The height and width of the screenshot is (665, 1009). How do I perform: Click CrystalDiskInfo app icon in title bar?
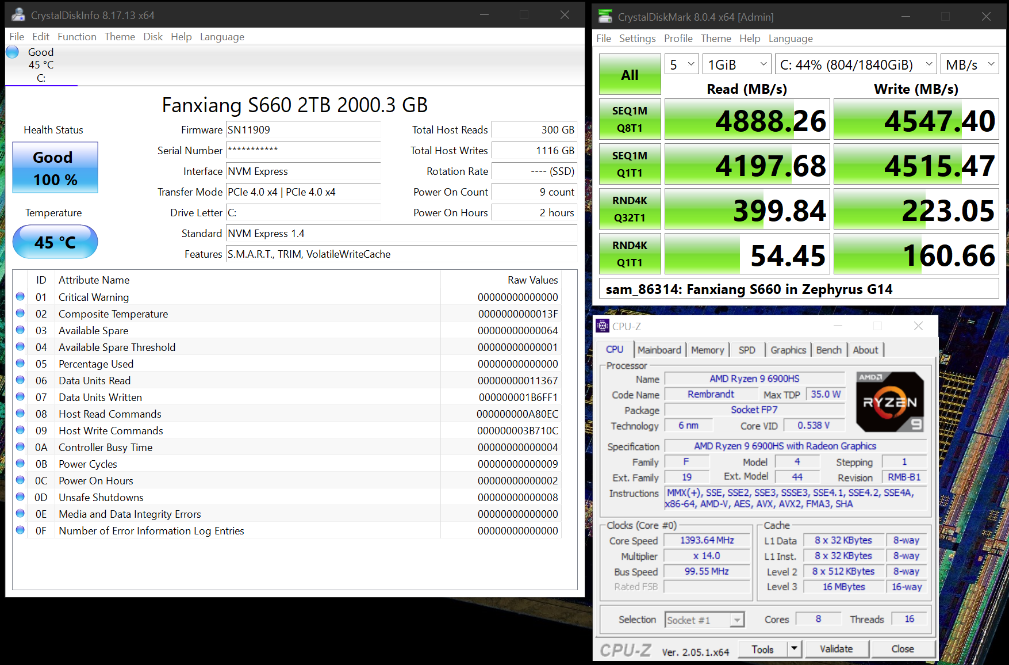click(18, 15)
